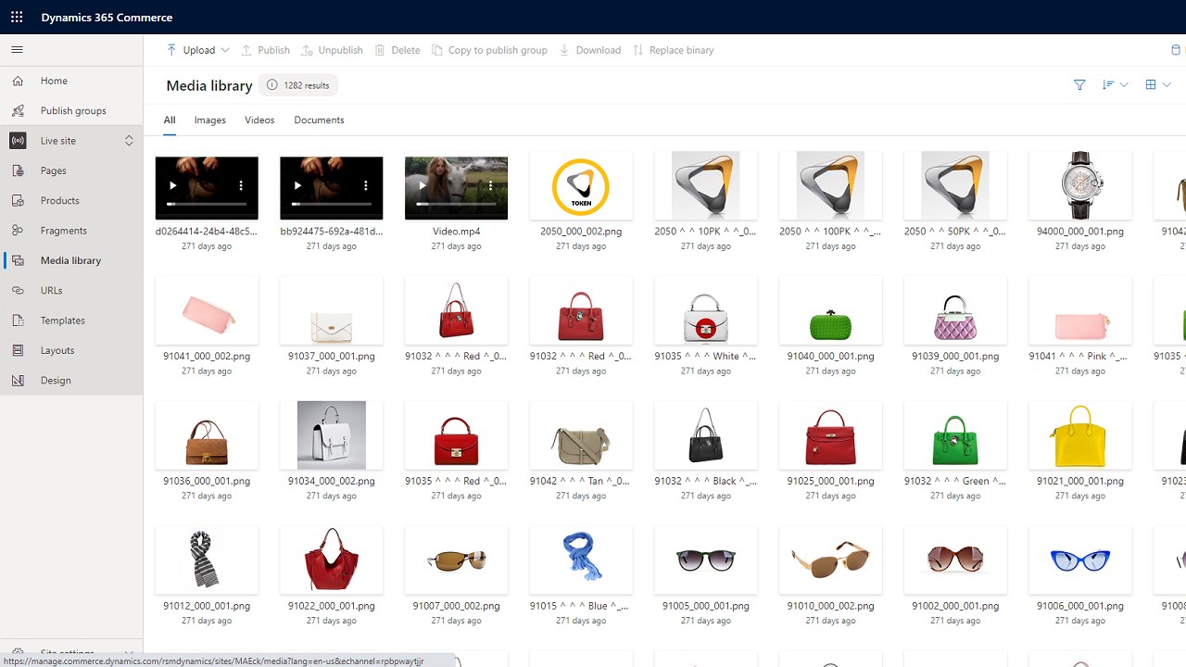Click the Delete trash command
The height and width of the screenshot is (667, 1186).
pyautogui.click(x=397, y=50)
